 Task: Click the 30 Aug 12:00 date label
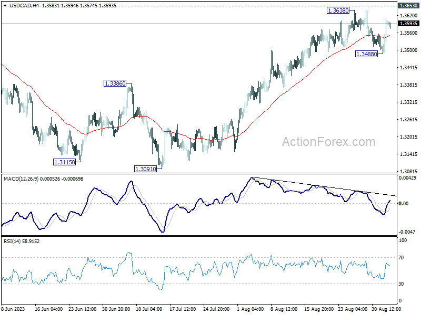386,309
